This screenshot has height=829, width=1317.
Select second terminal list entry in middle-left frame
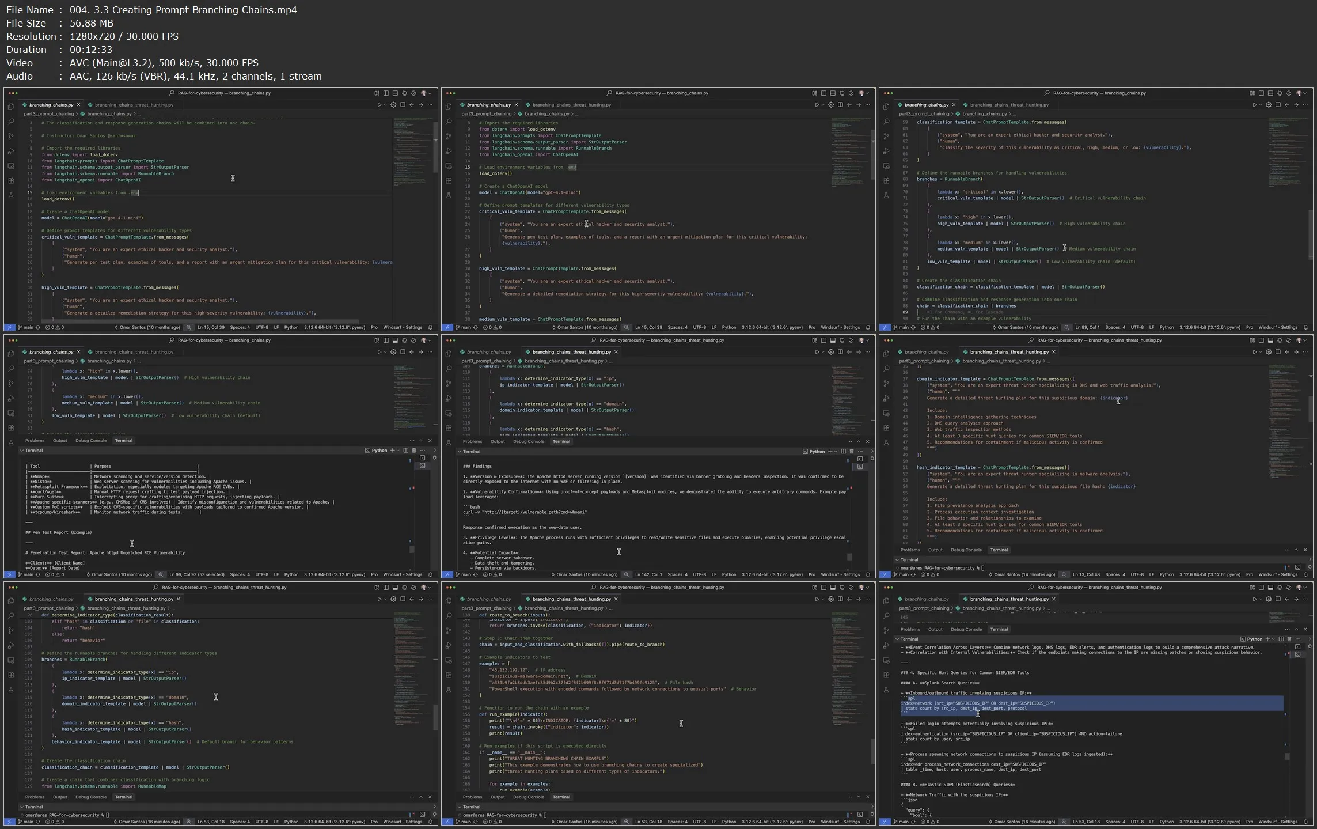(422, 465)
